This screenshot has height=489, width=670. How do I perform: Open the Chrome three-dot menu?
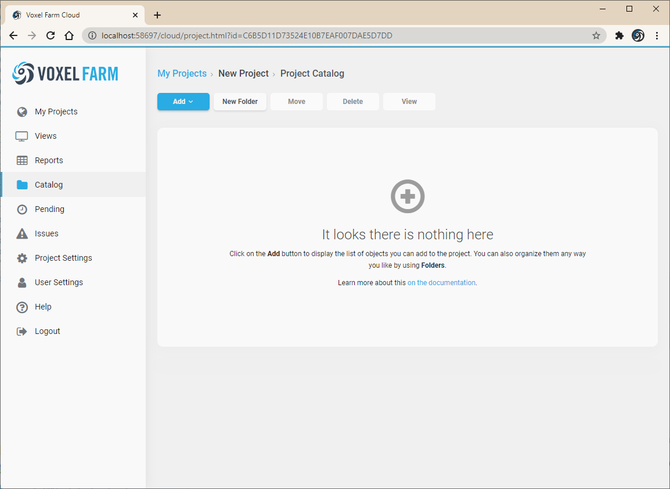657,35
